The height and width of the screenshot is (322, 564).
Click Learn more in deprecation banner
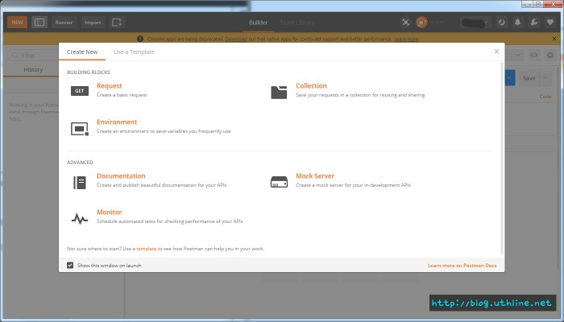[406, 39]
